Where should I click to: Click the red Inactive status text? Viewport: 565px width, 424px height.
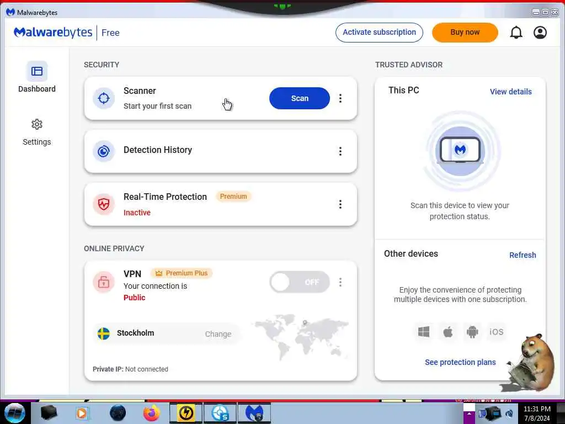pos(137,213)
